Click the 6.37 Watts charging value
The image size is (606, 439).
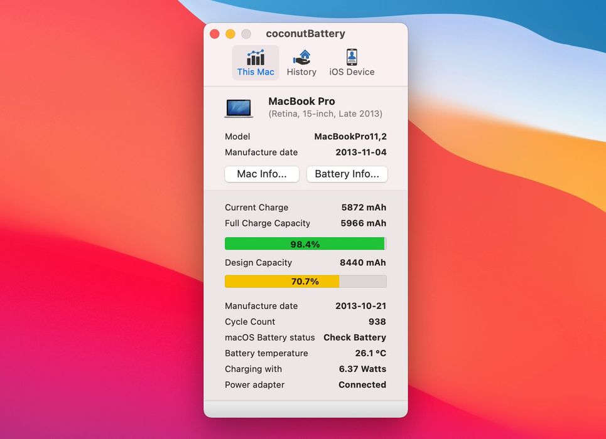coord(362,369)
